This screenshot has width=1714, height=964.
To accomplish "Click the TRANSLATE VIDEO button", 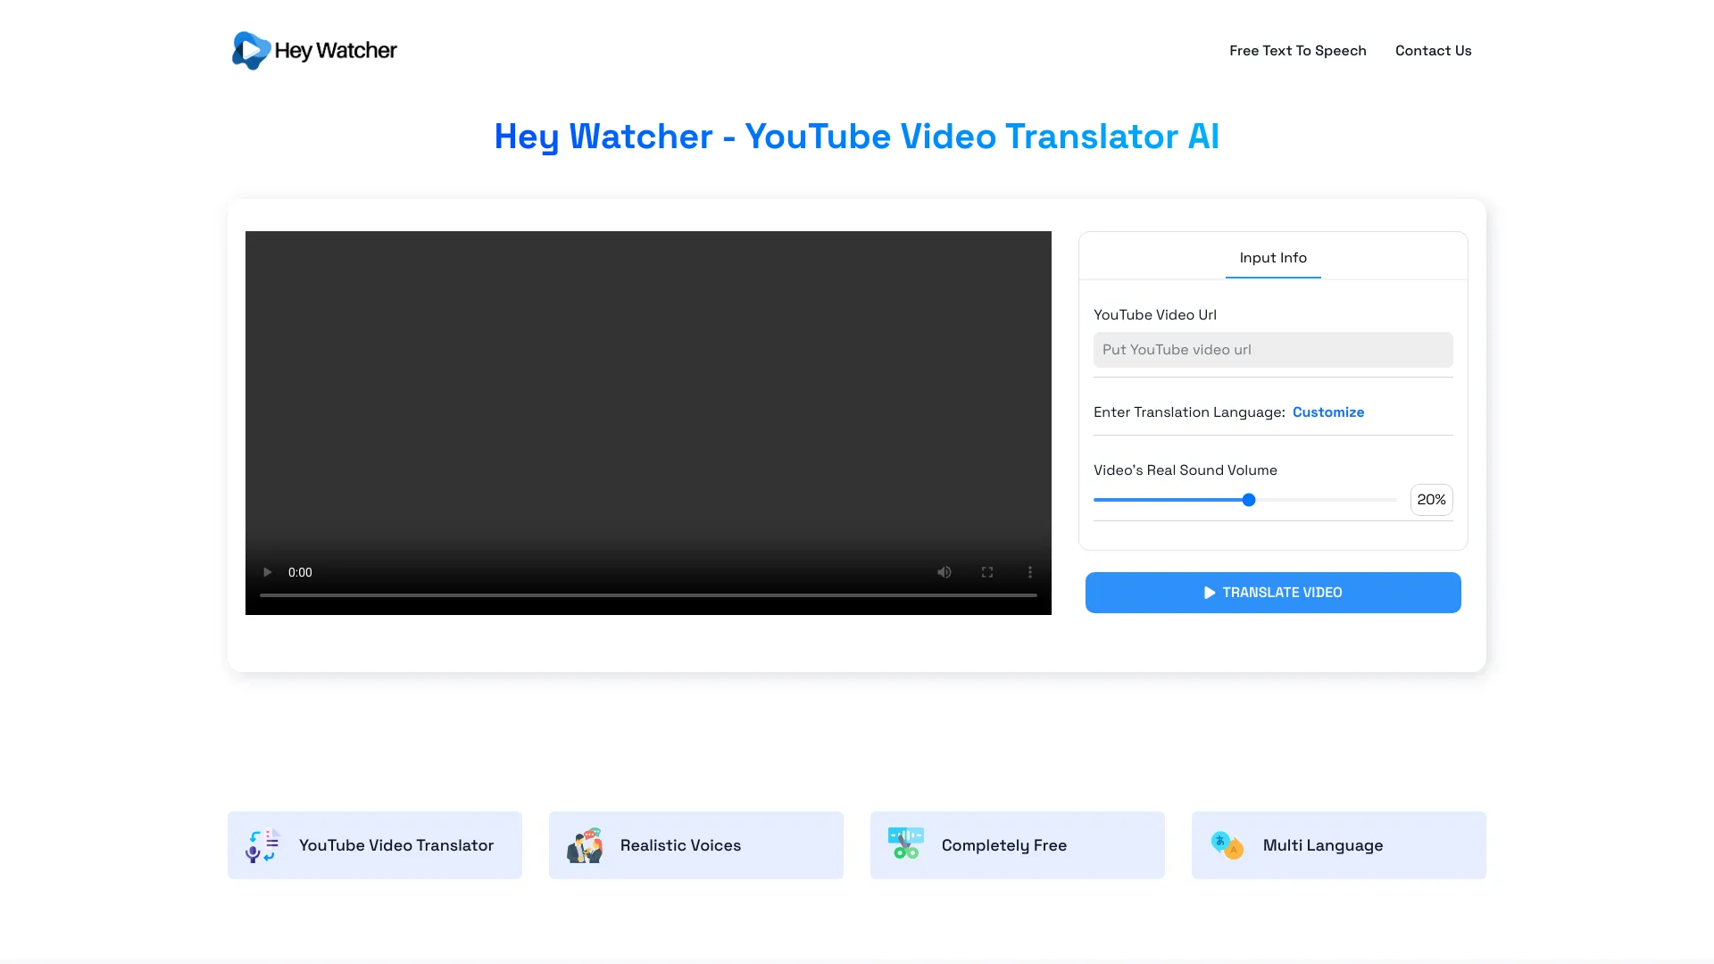I will click(1272, 592).
